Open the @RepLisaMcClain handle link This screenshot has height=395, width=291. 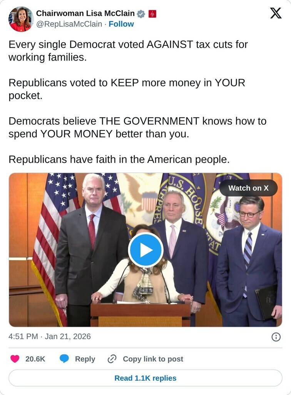(69, 24)
